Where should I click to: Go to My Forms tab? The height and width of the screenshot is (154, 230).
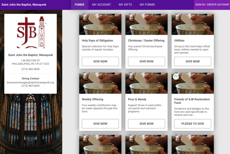point(147,5)
